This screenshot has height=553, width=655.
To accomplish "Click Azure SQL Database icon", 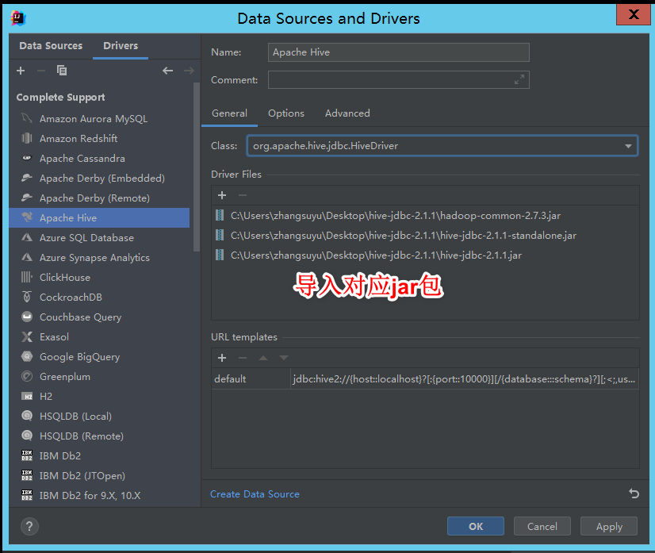I will 27,237.
